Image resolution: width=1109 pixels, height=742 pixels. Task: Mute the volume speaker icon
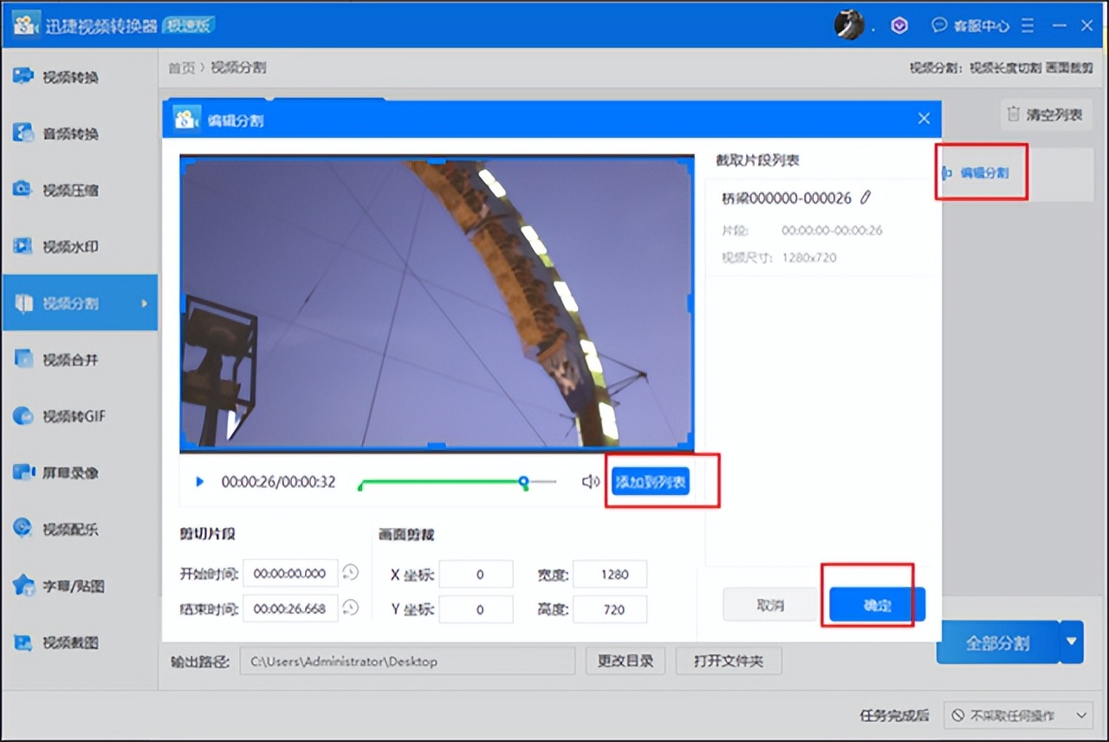(590, 482)
